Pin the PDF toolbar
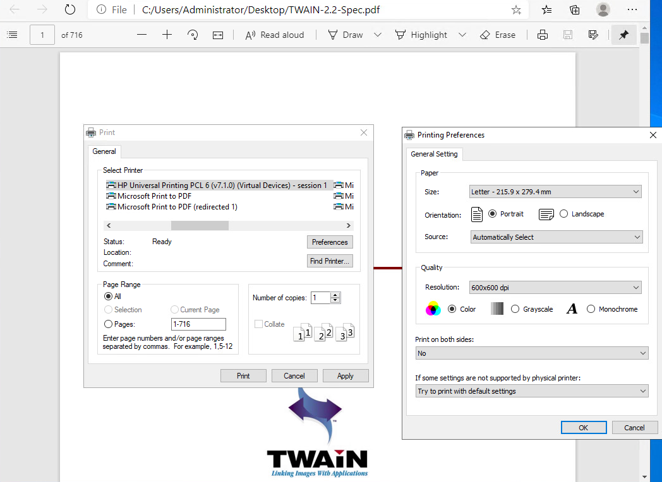This screenshot has width=662, height=482. click(623, 35)
